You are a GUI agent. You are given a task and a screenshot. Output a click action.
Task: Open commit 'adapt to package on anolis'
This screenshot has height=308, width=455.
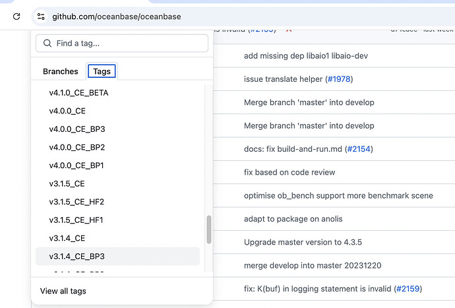coord(293,219)
